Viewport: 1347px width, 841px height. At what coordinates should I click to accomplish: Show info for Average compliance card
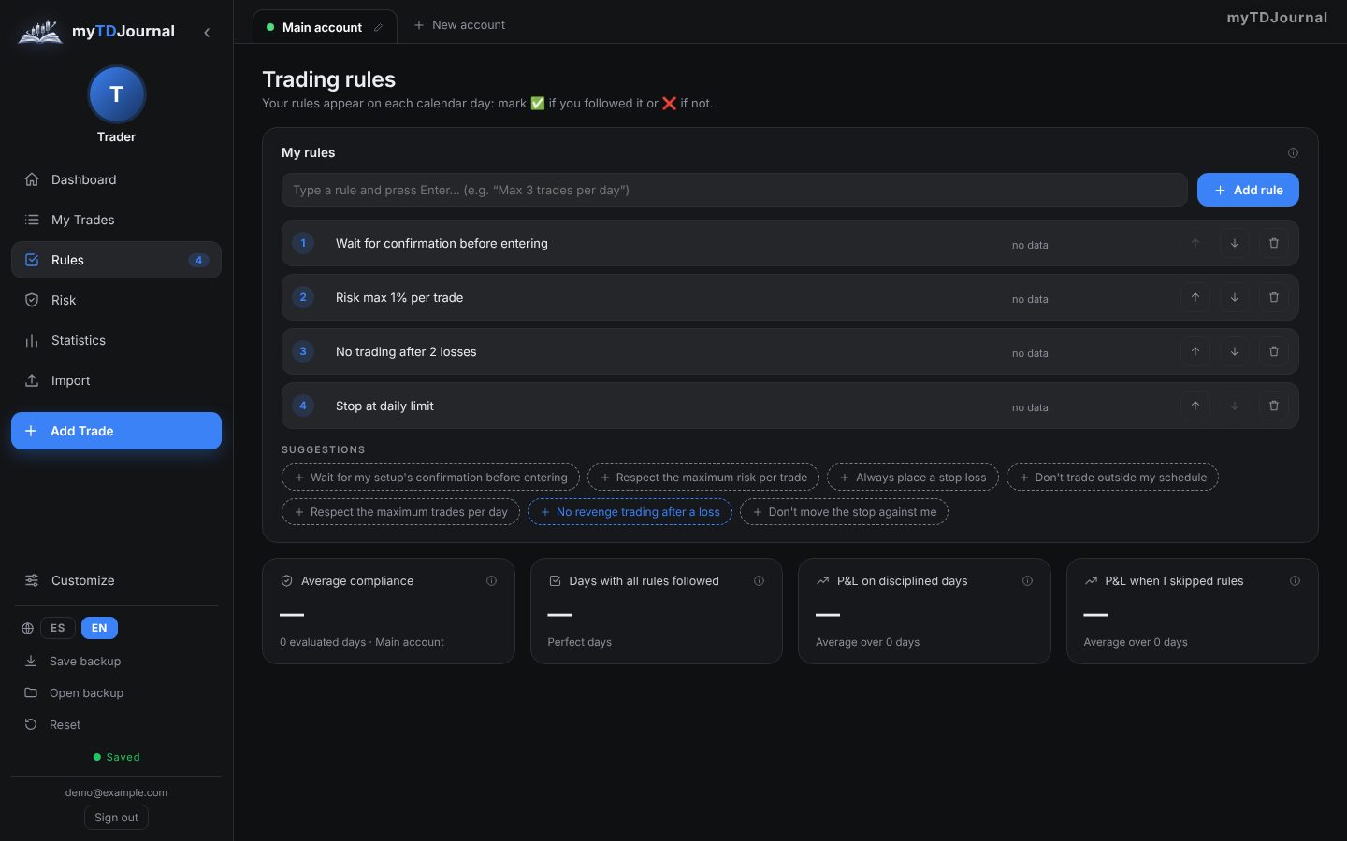[x=491, y=581]
